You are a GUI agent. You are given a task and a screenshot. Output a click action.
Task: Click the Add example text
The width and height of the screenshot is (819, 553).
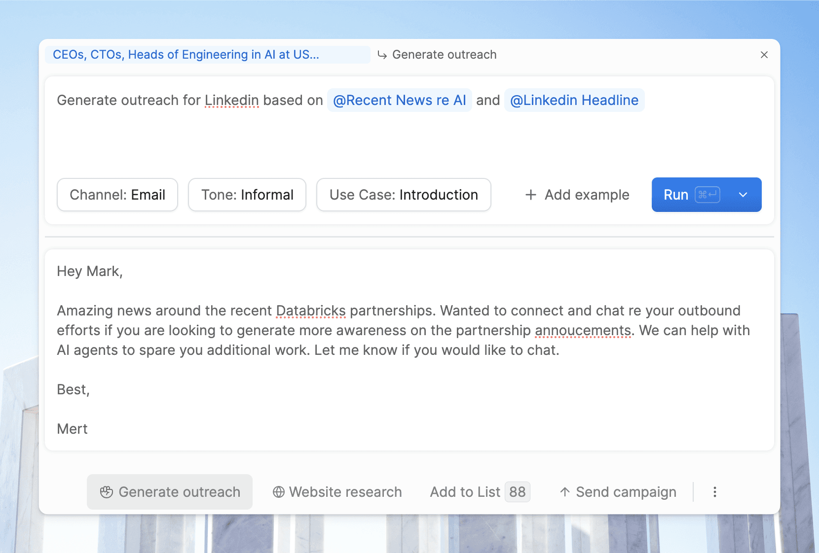pyautogui.click(x=587, y=195)
